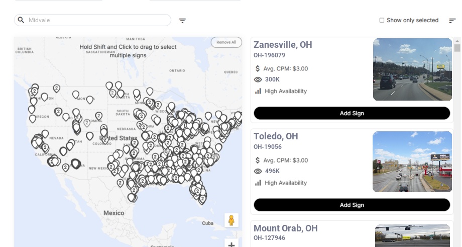Open the Zanesville billboard photo
The height and width of the screenshot is (247, 462).
pos(412,69)
